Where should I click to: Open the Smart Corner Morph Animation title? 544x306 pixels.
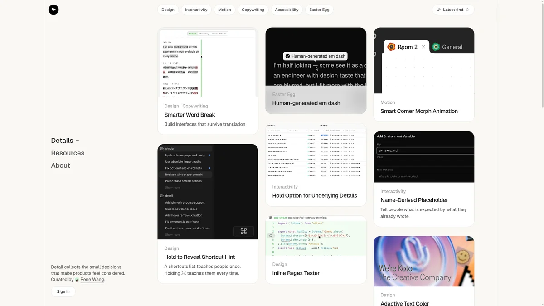coord(419,111)
